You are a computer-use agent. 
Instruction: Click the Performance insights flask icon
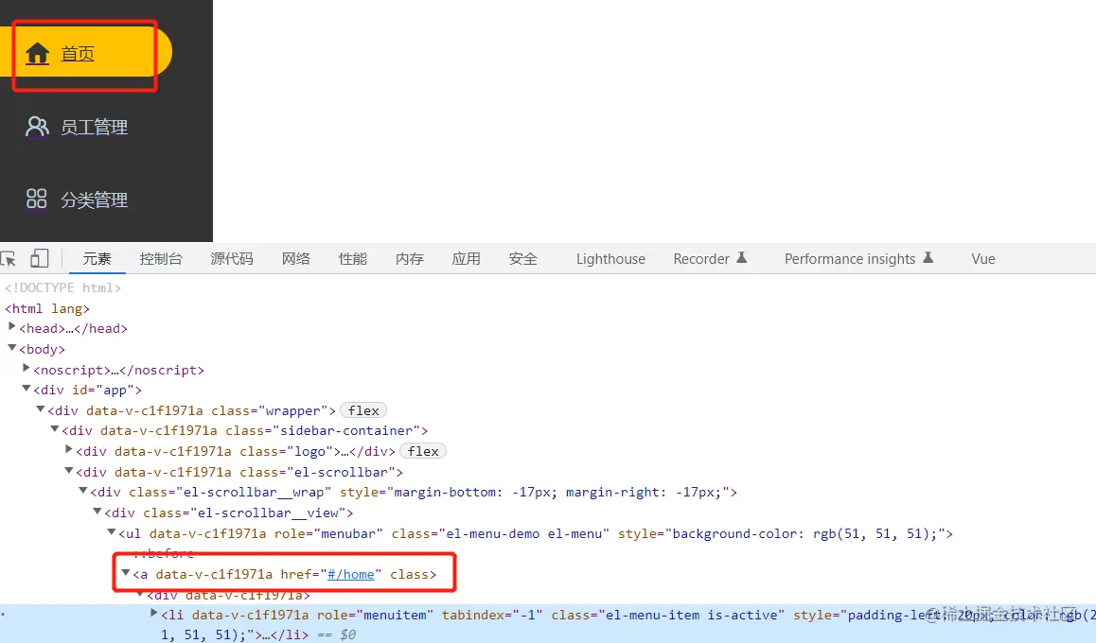click(928, 257)
